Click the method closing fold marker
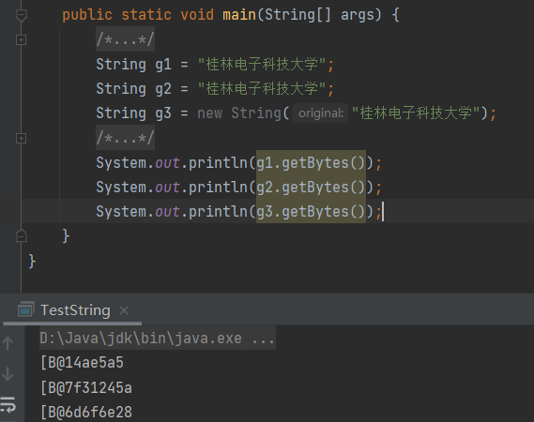Image resolution: width=534 pixels, height=422 pixels. point(21,235)
